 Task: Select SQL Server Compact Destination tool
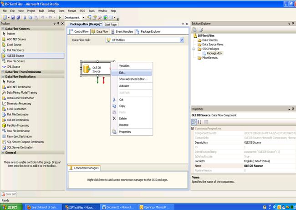[26, 142]
